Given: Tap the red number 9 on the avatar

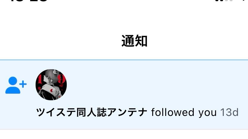Looking at the screenshot, I should pyautogui.click(x=61, y=79).
